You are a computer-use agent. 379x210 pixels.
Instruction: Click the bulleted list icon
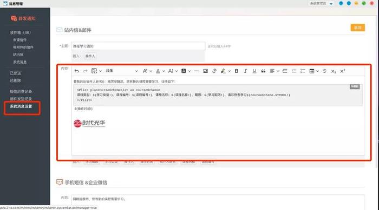coord(294,71)
